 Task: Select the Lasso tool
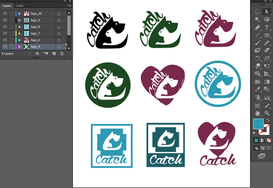point(267,19)
